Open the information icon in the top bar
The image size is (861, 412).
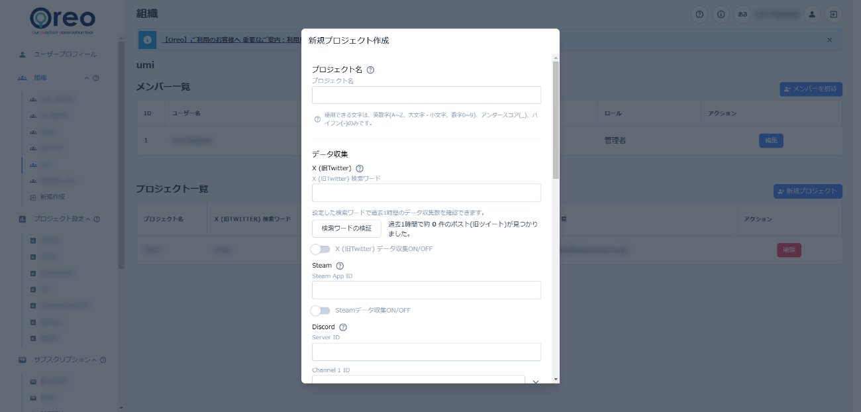pyautogui.click(x=721, y=14)
